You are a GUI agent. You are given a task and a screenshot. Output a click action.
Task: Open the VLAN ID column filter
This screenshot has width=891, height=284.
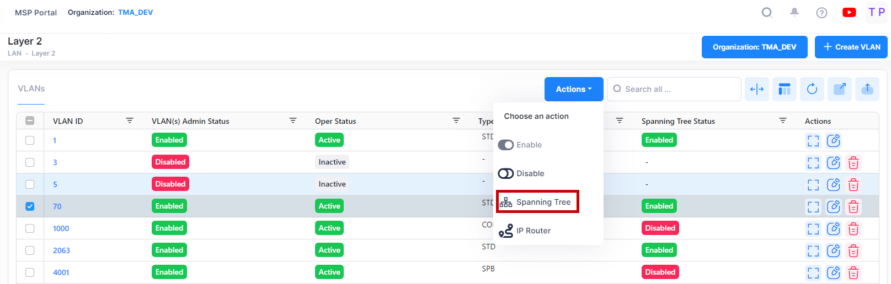pyautogui.click(x=130, y=121)
